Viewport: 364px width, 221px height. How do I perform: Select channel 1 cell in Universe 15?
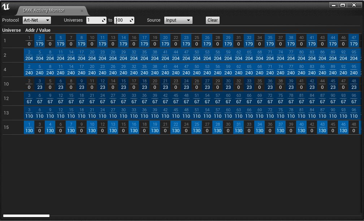pyautogui.click(x=29, y=127)
